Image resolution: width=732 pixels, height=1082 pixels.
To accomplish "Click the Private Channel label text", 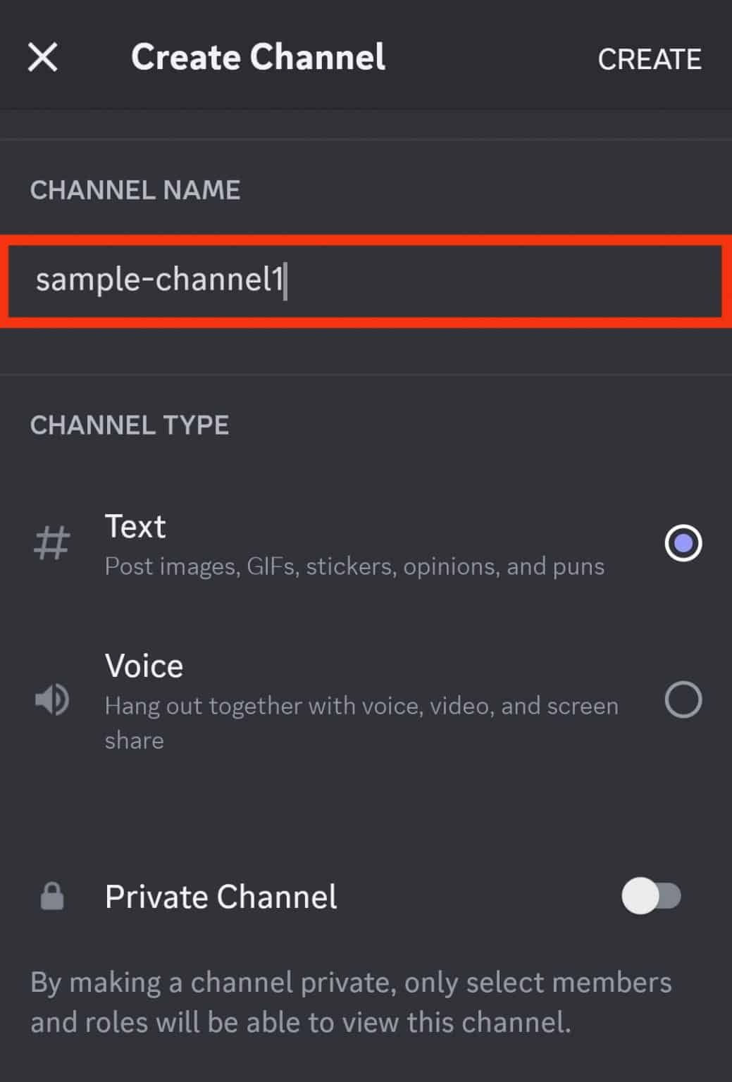I will (221, 896).
